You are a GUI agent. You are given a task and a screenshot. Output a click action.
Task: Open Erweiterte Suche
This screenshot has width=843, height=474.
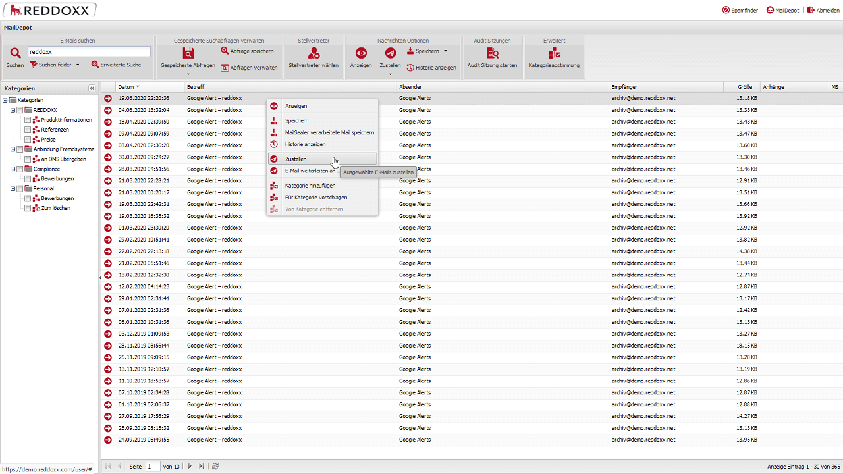click(x=116, y=65)
